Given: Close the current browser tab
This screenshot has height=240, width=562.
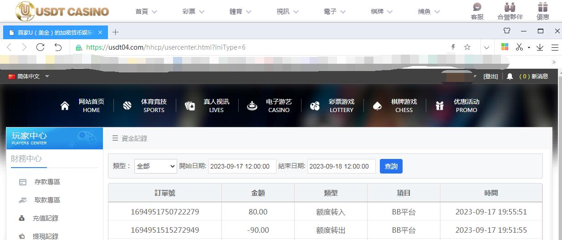Looking at the screenshot, I should (x=100, y=32).
